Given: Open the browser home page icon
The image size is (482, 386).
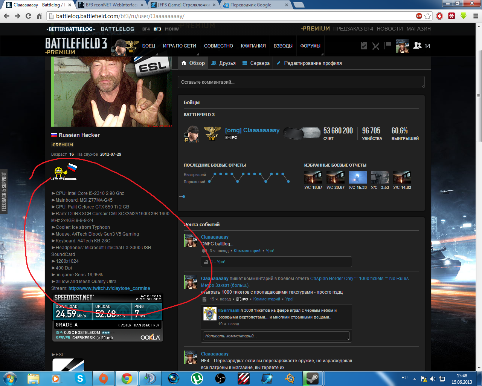Looking at the screenshot, I should [39, 16].
